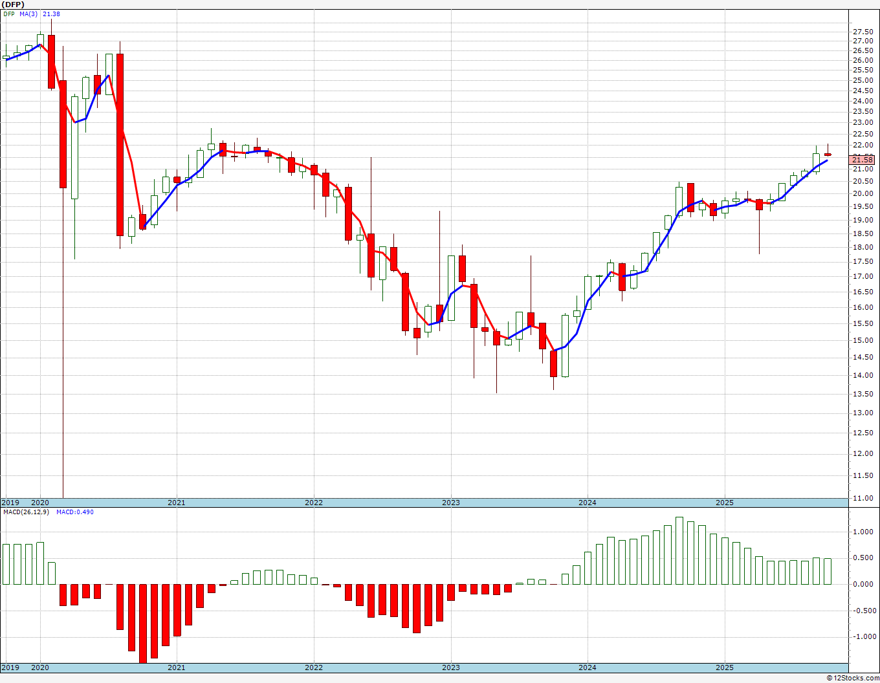
Task: Click the 24.00 price axis label
Action: [863, 101]
